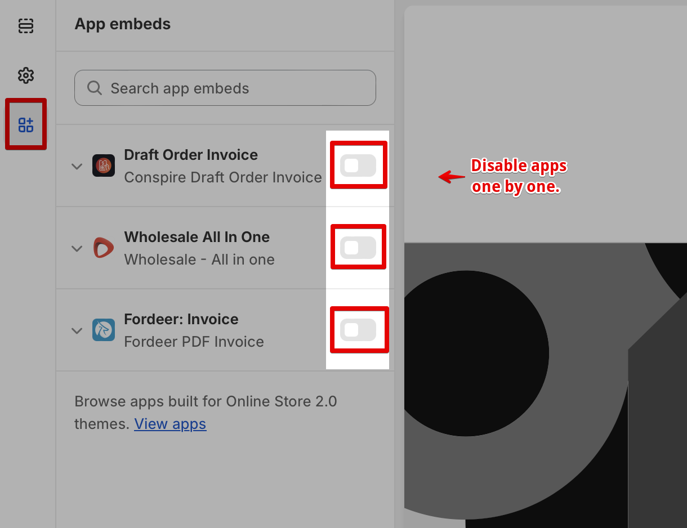This screenshot has height=528, width=687.
Task: Select the Draft Order Invoice title text
Action: coord(191,155)
